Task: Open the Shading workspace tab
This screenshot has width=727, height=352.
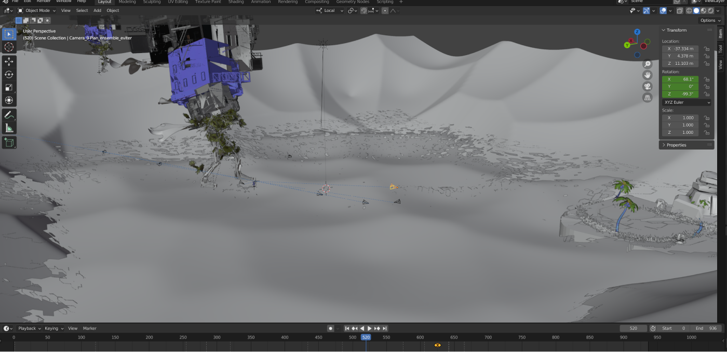Action: 236,2
